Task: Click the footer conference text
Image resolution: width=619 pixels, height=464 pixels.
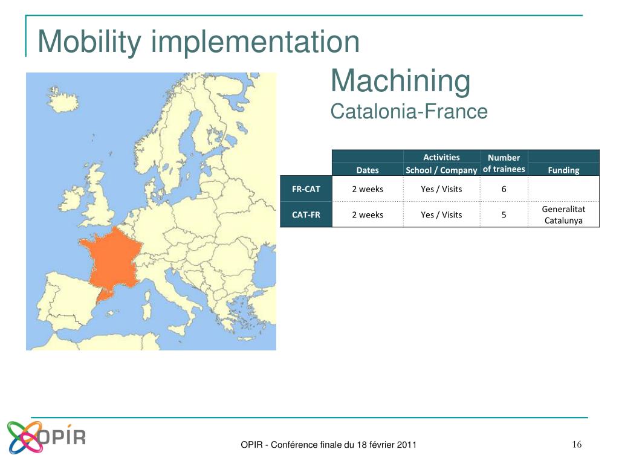Action: (x=328, y=445)
